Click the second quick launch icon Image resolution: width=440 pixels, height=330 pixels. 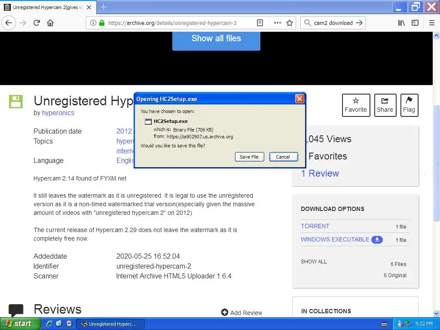pos(59,324)
